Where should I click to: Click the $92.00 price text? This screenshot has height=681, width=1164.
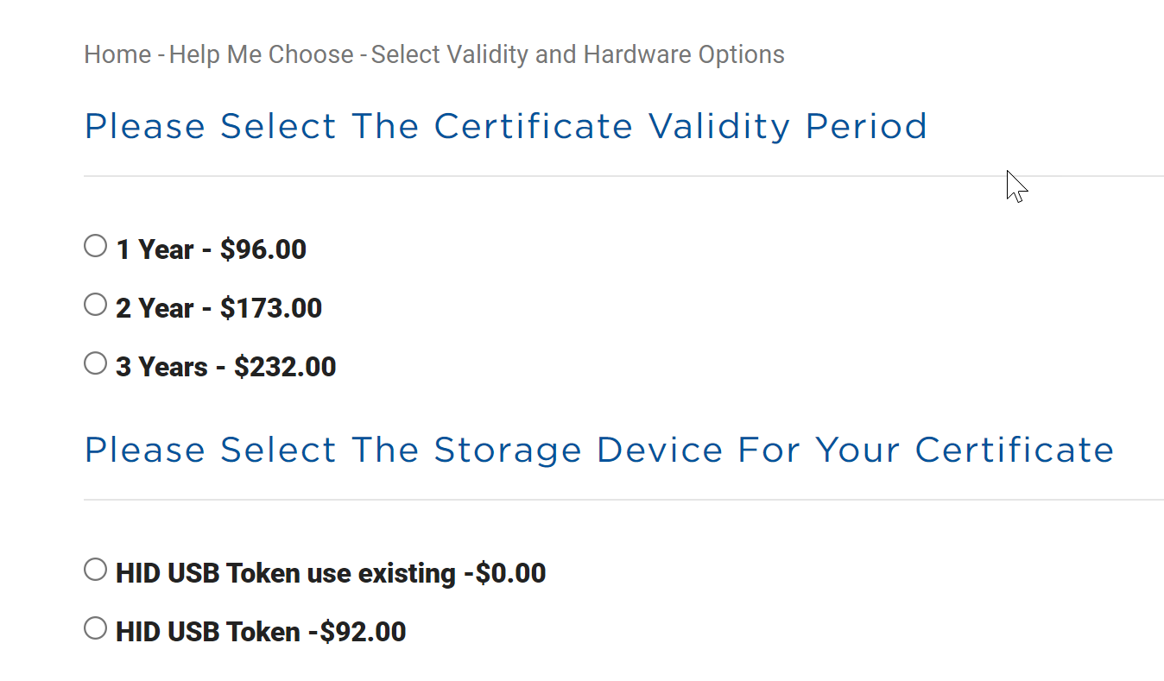coord(363,633)
